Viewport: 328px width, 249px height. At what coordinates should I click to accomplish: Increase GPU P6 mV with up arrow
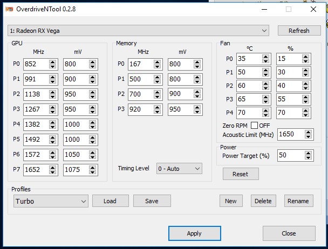(92, 153)
